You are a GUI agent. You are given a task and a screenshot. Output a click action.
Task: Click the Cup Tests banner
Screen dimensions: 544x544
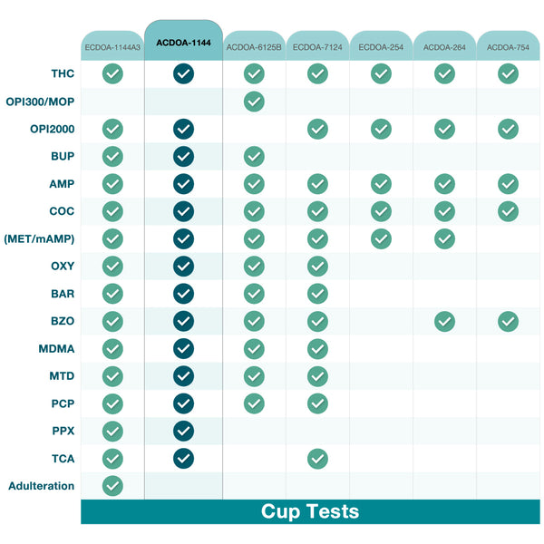click(310, 511)
